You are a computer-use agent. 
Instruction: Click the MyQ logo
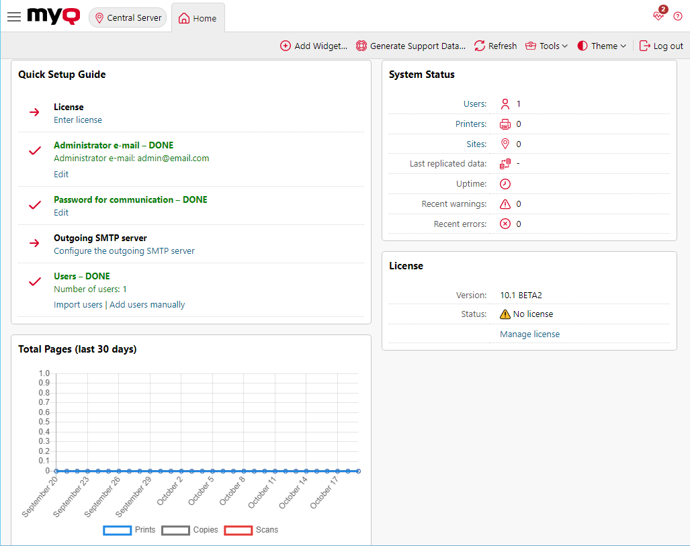[53, 16]
